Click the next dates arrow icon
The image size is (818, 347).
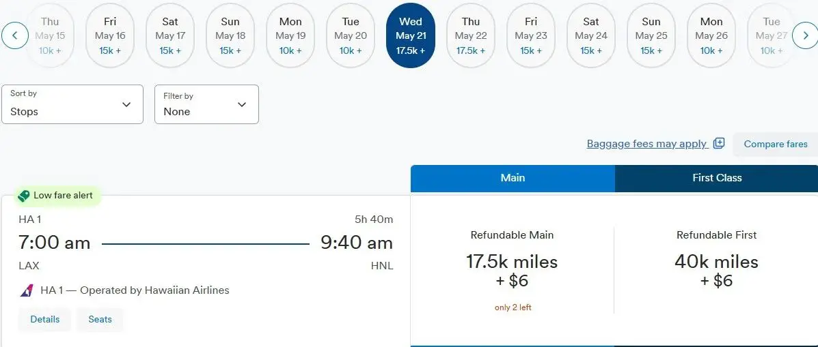click(x=805, y=35)
